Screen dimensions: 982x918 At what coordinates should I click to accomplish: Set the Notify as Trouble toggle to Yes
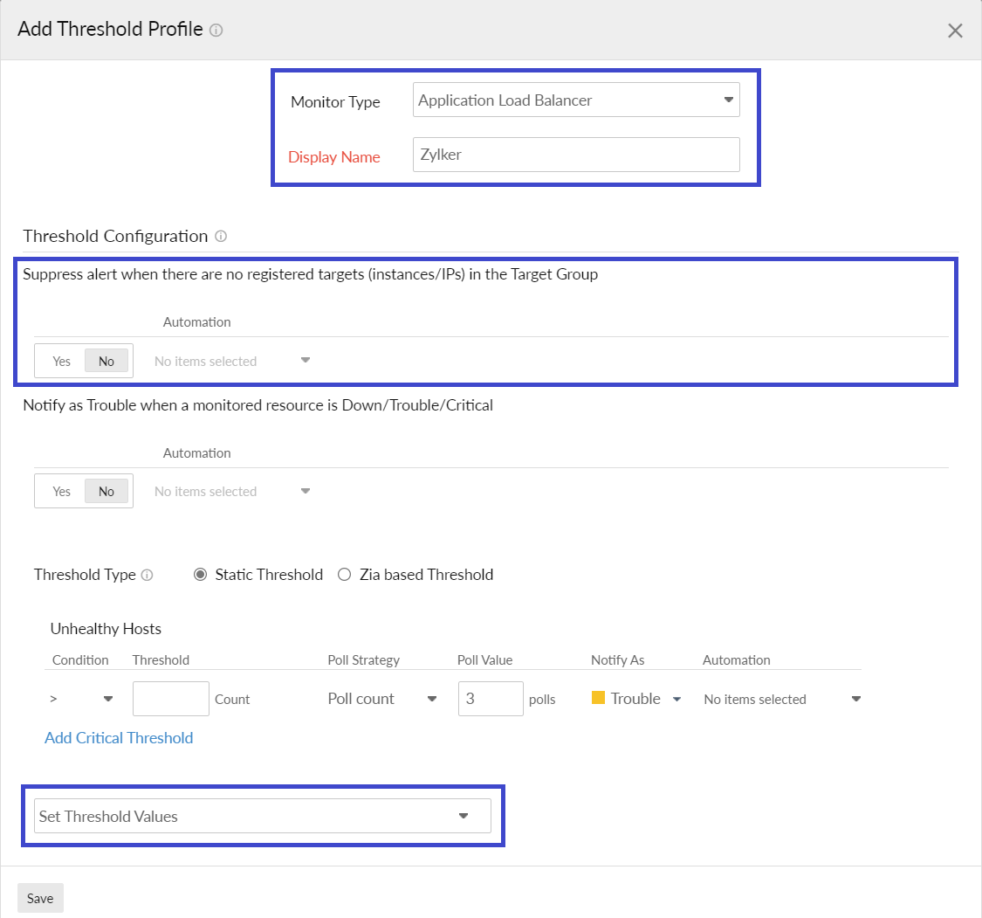[x=61, y=491]
